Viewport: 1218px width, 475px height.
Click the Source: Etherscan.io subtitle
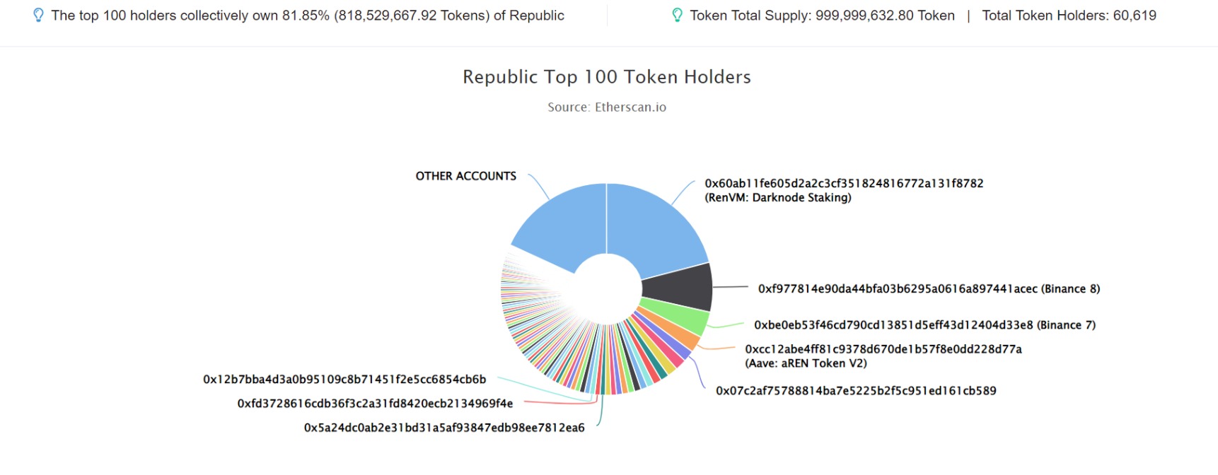(607, 107)
